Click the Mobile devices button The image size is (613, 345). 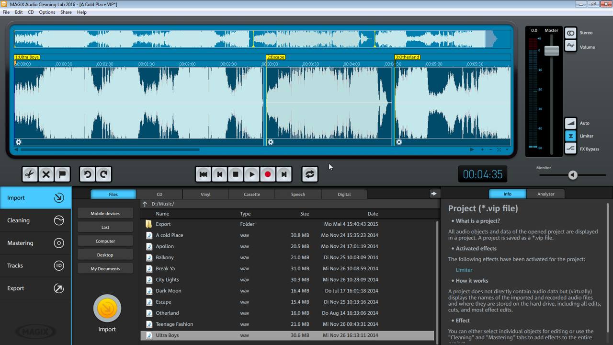(105, 214)
